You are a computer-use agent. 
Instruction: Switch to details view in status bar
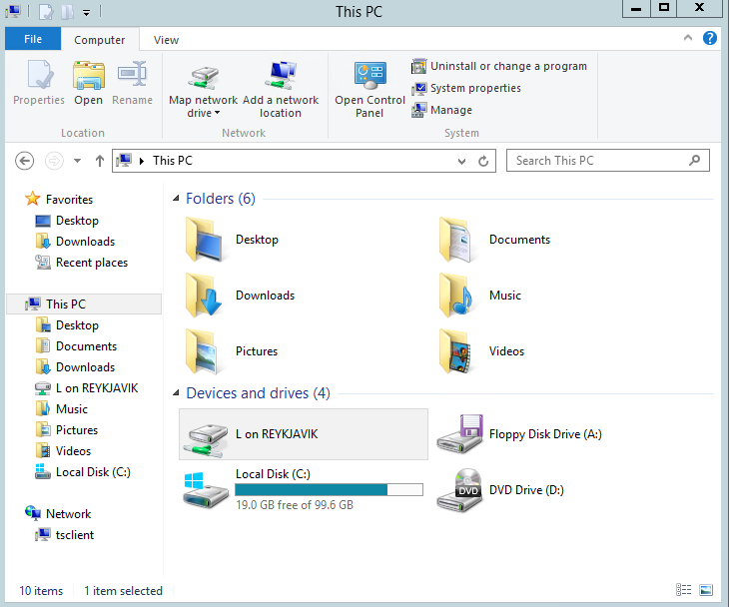(683, 590)
